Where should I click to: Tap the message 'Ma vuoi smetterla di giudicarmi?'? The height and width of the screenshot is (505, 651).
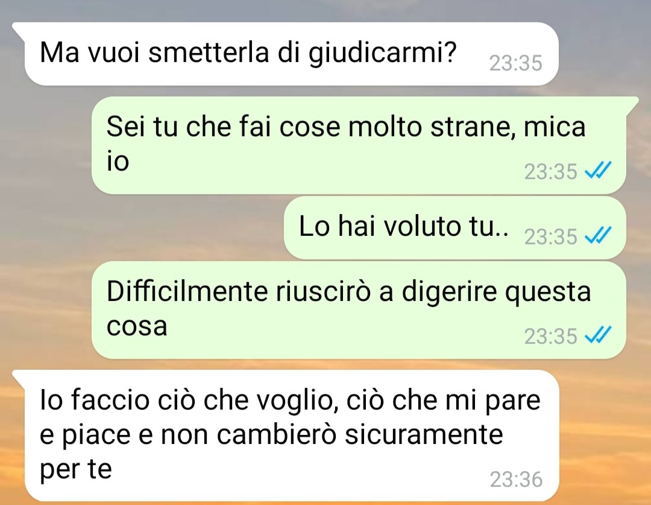[x=291, y=54]
